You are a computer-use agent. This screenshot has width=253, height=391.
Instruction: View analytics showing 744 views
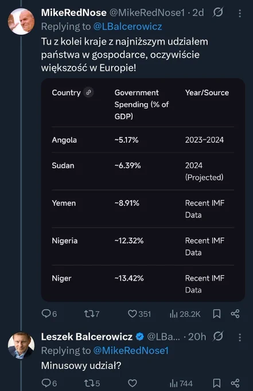181,384
